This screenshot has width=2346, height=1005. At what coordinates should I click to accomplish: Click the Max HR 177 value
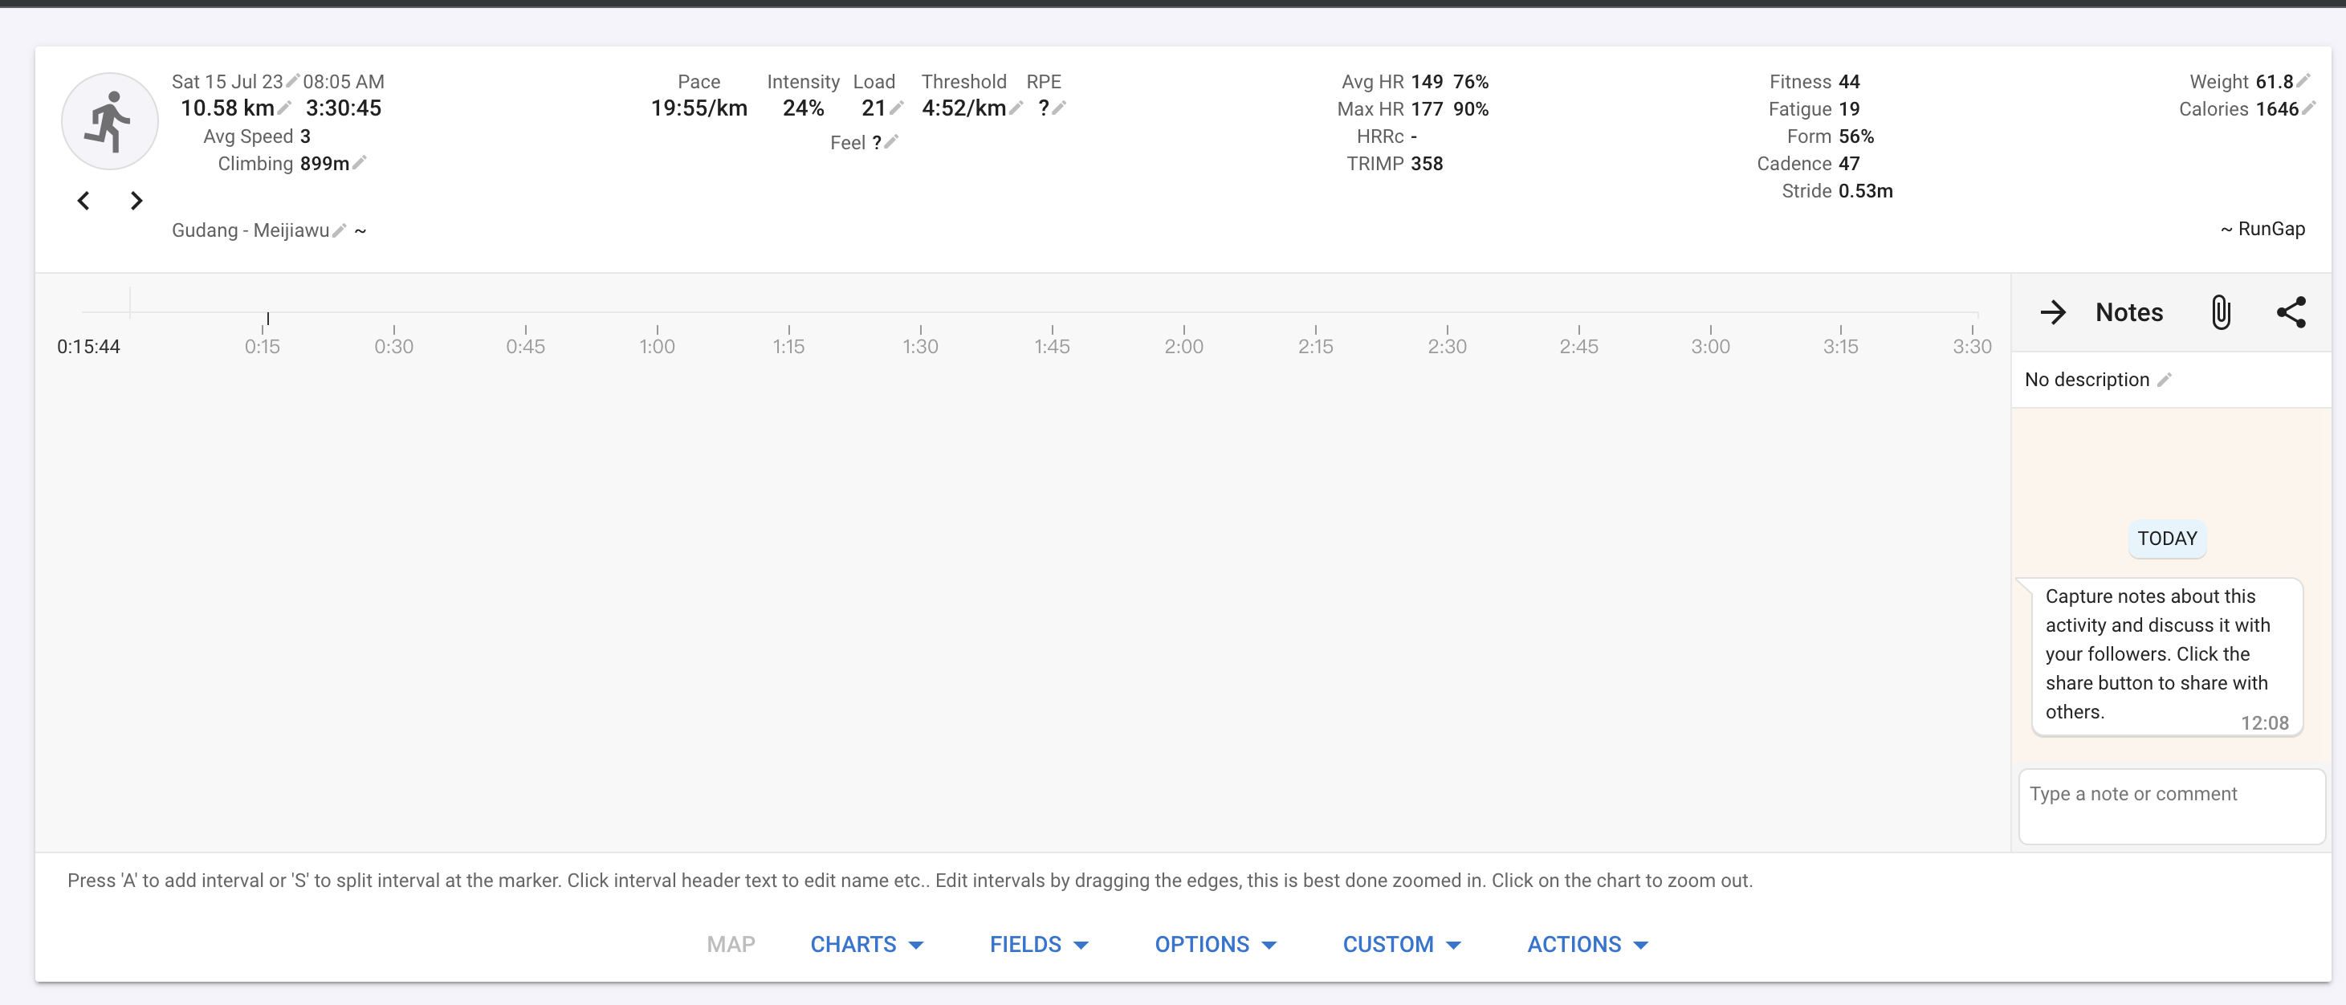[1426, 108]
